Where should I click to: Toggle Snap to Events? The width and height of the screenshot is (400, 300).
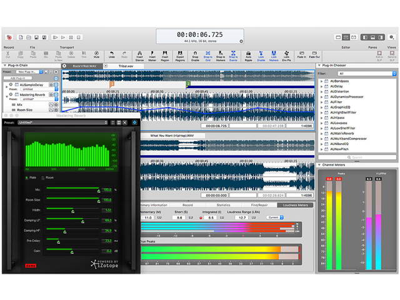click(233, 56)
